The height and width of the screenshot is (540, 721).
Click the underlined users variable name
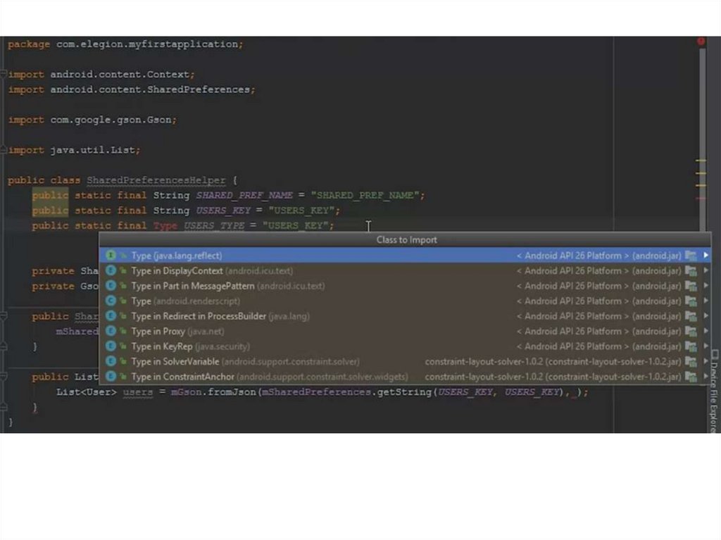coord(137,392)
